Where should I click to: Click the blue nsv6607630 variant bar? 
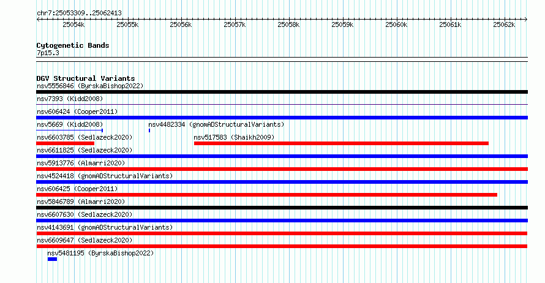[x=282, y=221]
